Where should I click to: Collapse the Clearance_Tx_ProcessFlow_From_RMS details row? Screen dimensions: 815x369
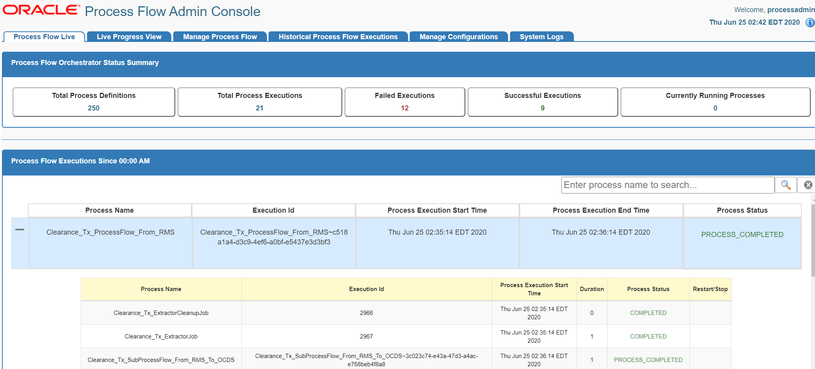20,230
